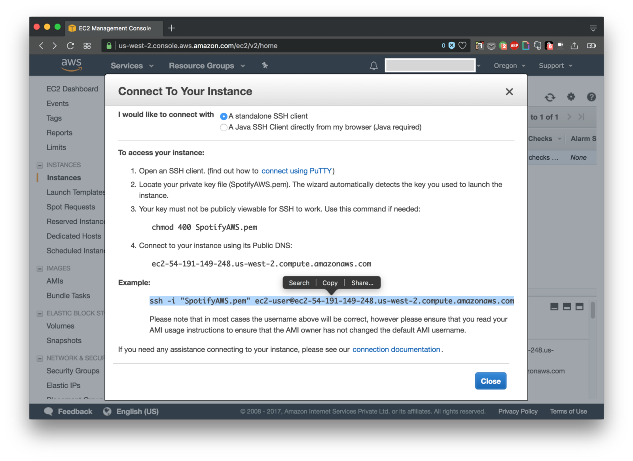
Task: Click the notifications bell icon
Action: click(373, 66)
